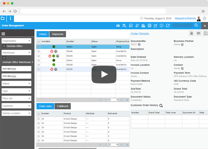208x149 pixels.
Task: Toggle select-all checkbox in Order Lines header
Action: [x=39, y=114]
